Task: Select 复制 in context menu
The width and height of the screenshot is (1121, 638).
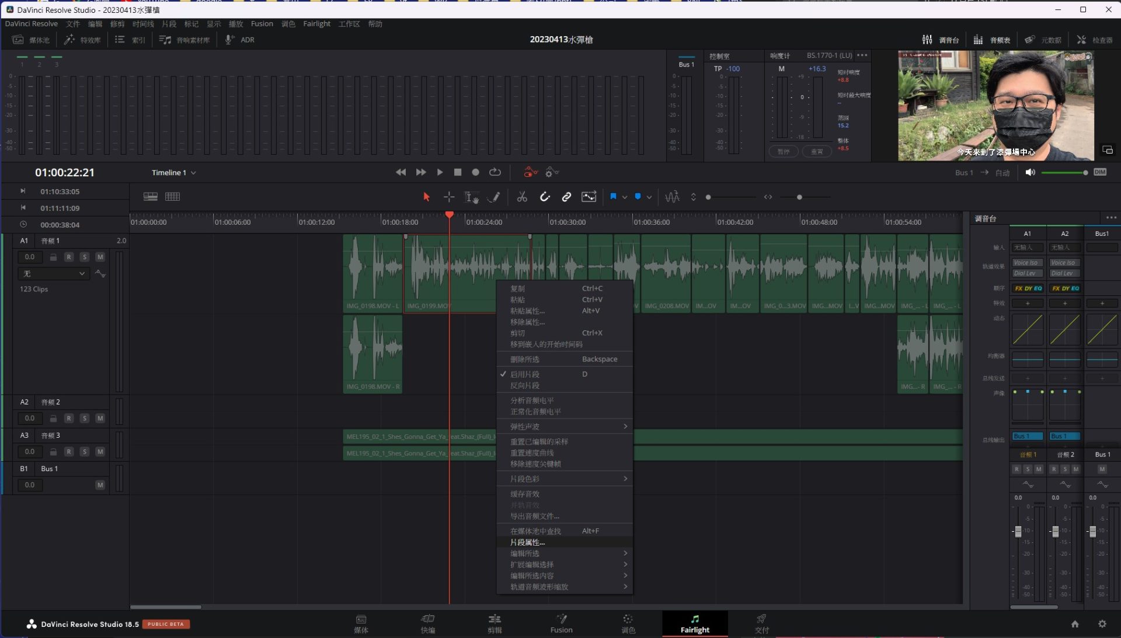Action: point(565,288)
